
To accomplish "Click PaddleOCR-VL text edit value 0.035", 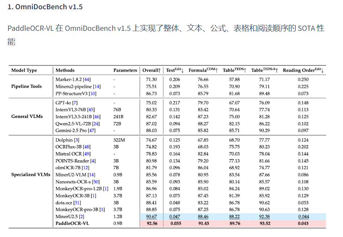I will [176, 224].
